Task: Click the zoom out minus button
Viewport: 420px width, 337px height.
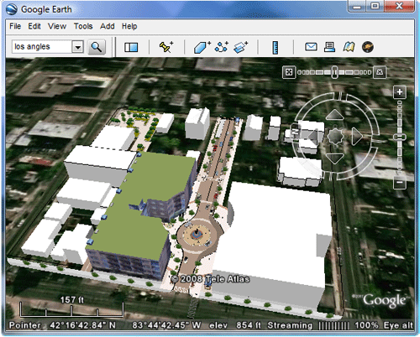Action: 400,183
